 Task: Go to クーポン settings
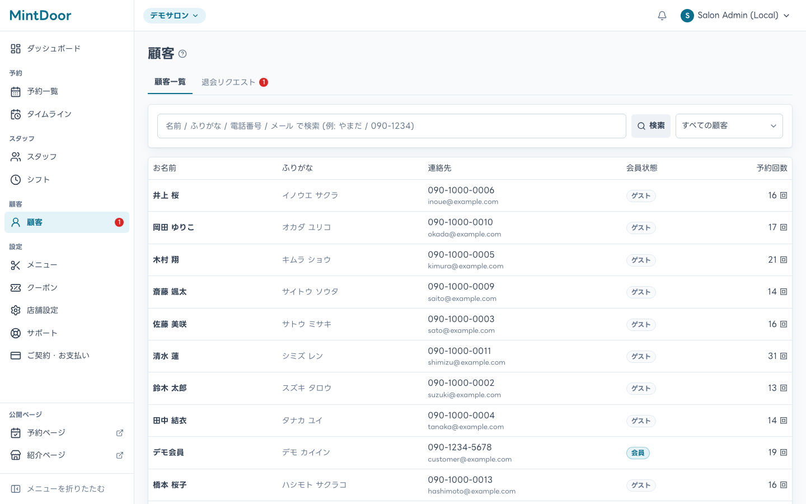click(x=67, y=288)
